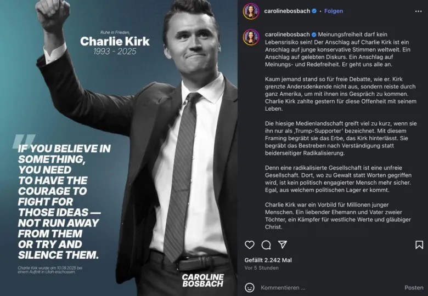Follow the account via Folgen
Viewport: 428px width, 296px height.
334,11
